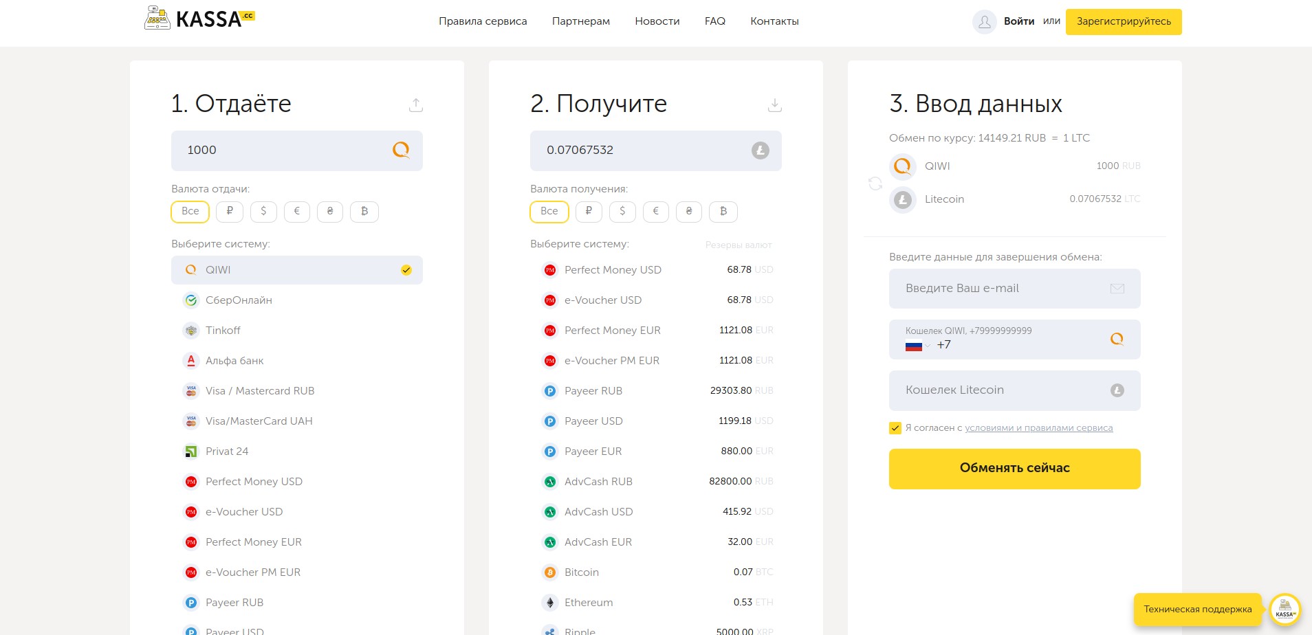Open the Новости menu item

[657, 21]
